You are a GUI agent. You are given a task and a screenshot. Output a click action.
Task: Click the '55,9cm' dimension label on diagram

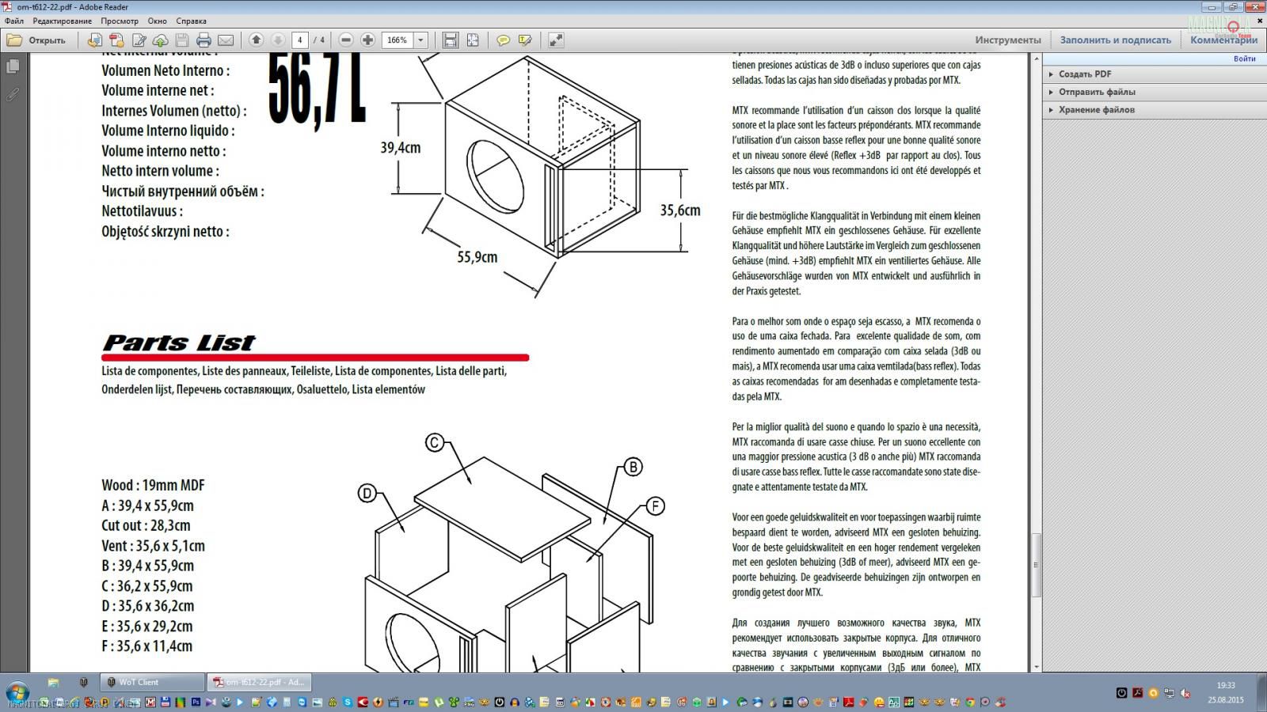pos(478,257)
